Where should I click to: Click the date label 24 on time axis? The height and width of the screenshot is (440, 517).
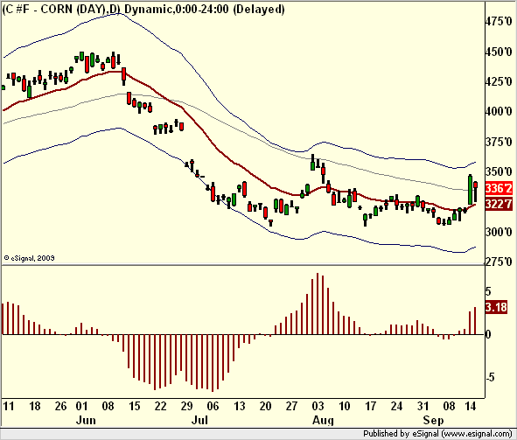click(x=396, y=406)
